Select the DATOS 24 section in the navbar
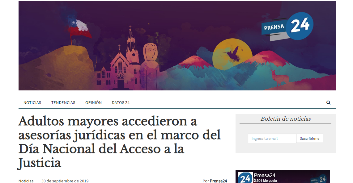The width and height of the screenshot is (353, 183). coord(121,102)
